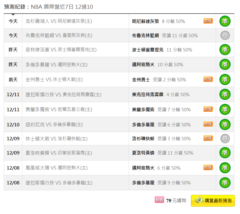Click matchup 鳳凰城太陽 VS 邁阿密熱火(主)

(57, 168)
